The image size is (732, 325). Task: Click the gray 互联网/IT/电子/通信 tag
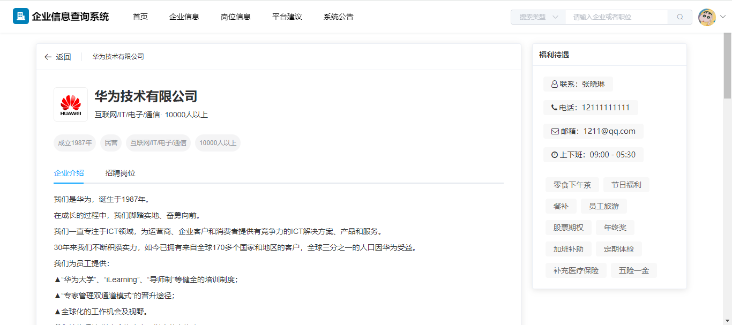[x=159, y=143]
